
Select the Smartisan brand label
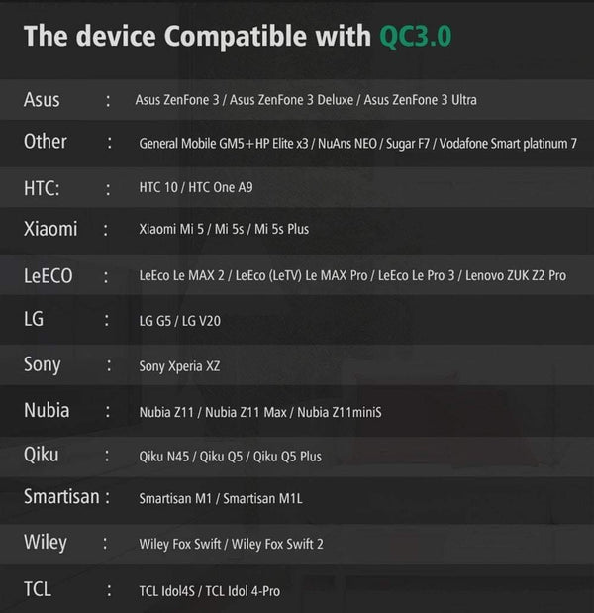(x=61, y=496)
